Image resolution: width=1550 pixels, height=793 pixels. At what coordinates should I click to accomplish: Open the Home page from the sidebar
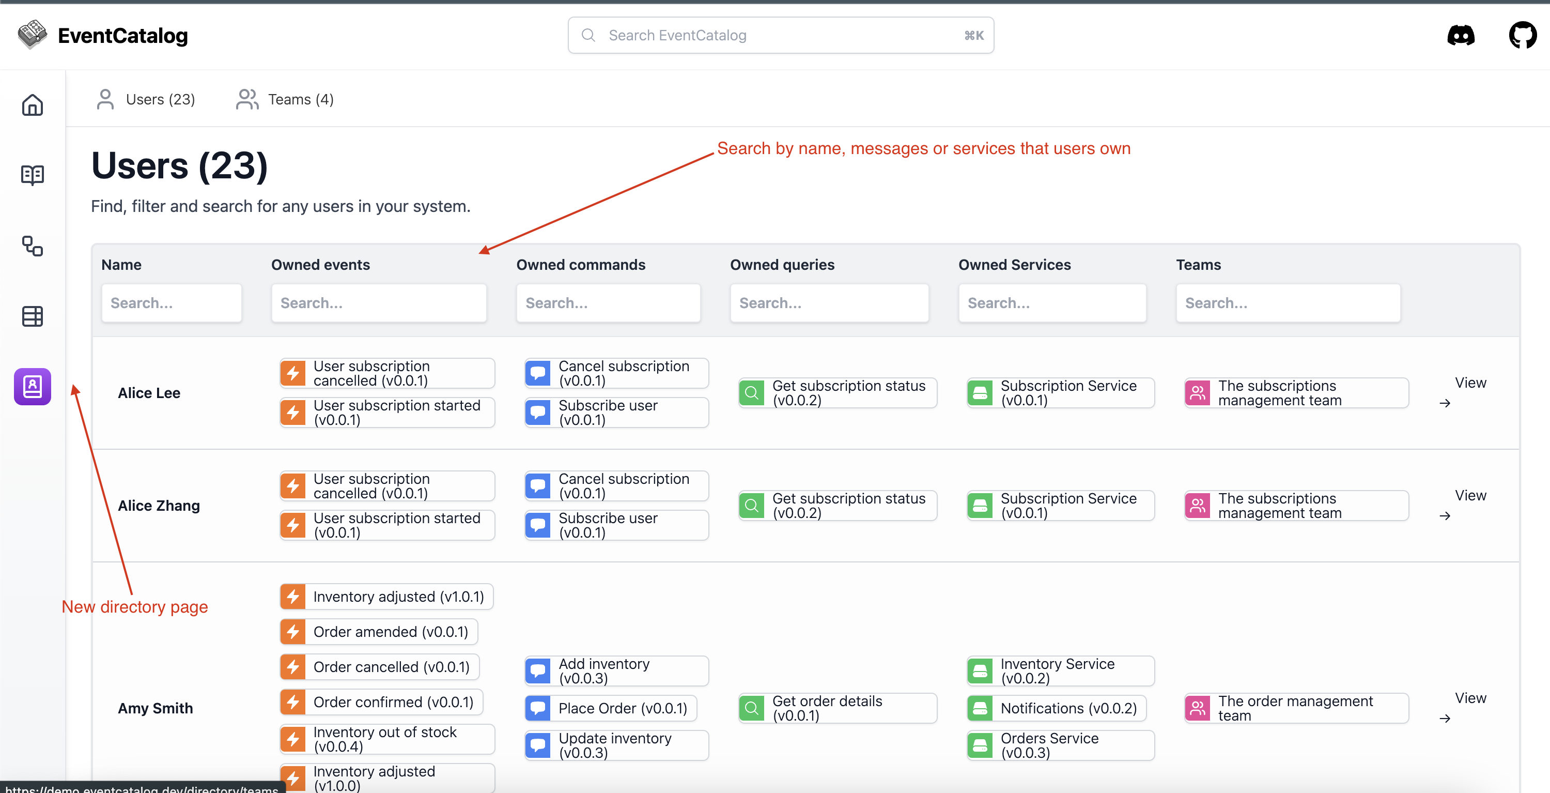tap(32, 105)
